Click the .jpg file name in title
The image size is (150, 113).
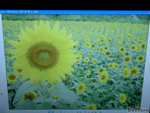(2, 12)
